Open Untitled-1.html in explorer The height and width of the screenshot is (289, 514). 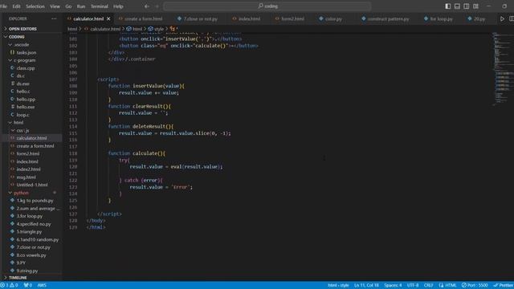tap(32, 185)
